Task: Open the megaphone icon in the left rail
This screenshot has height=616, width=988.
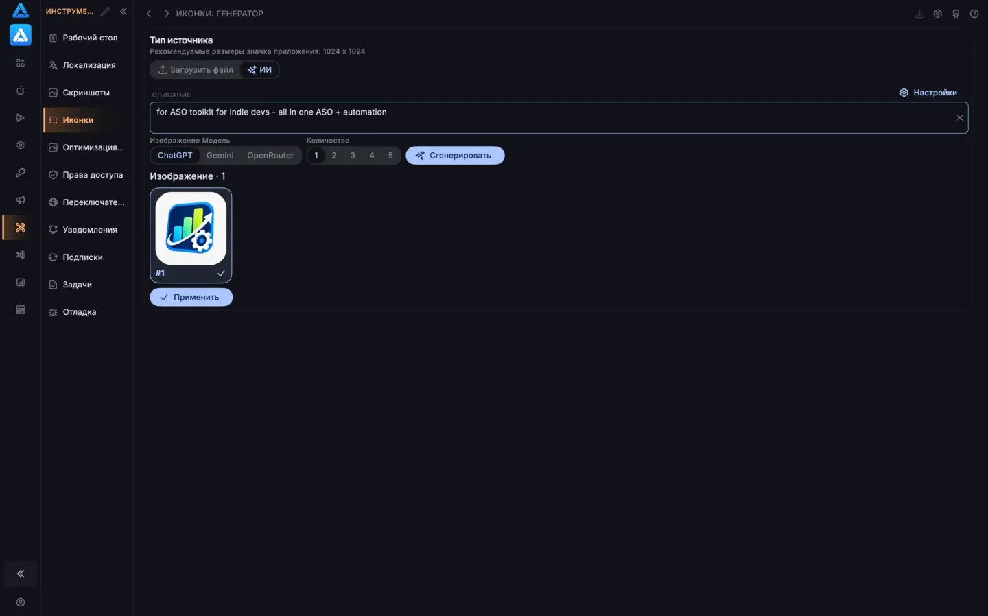Action: (x=21, y=200)
